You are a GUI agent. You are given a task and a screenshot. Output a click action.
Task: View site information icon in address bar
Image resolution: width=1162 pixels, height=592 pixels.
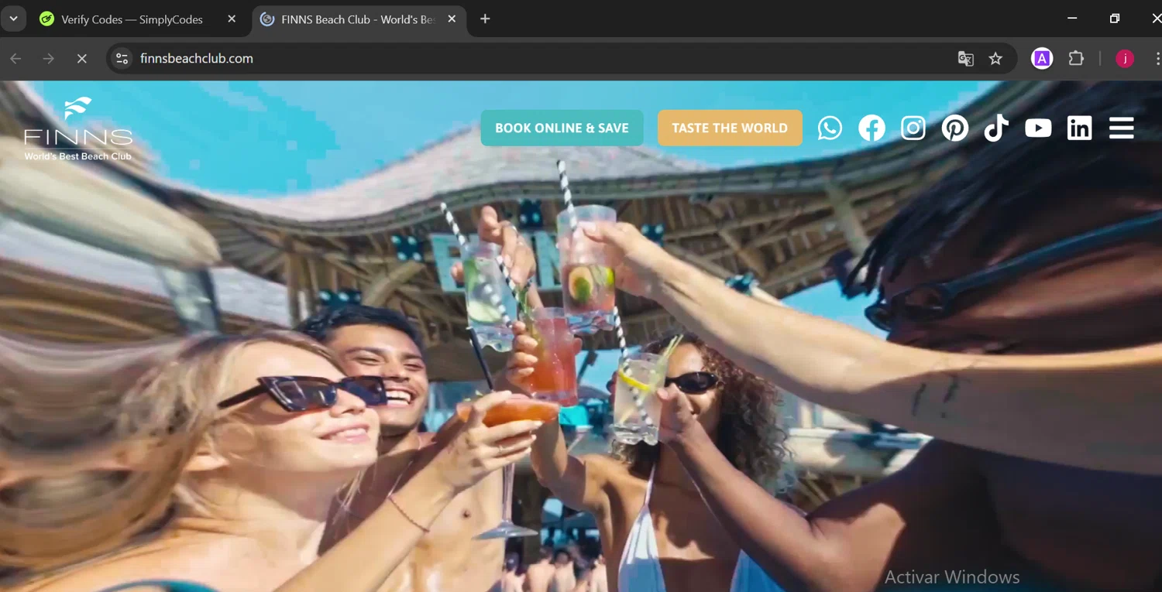click(122, 59)
